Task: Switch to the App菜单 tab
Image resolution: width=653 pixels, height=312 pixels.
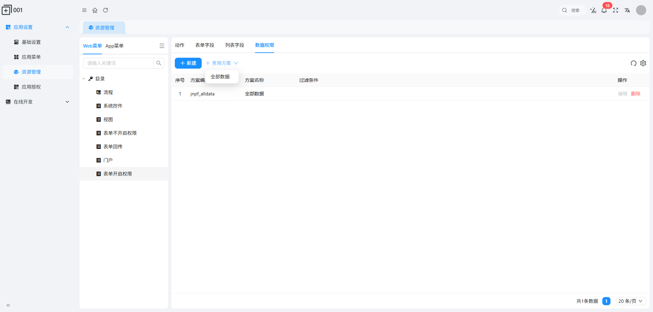Action: 114,46
